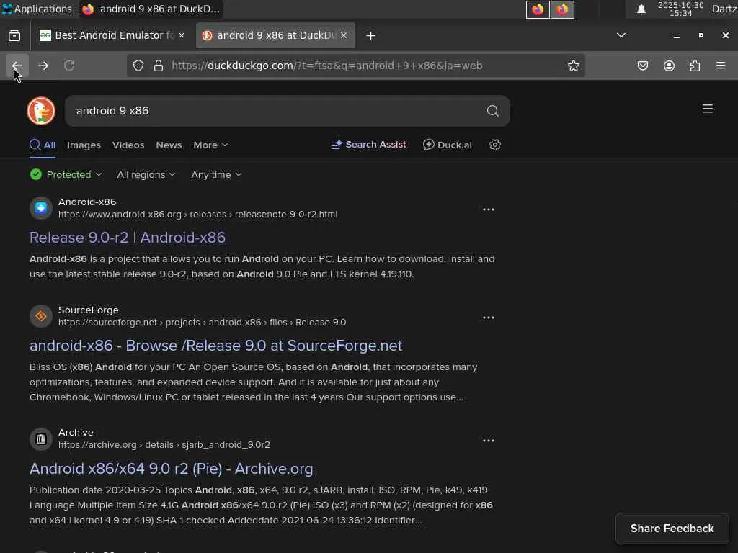Click the Archive site name text
Screen dimensions: 738x553
coord(76,432)
